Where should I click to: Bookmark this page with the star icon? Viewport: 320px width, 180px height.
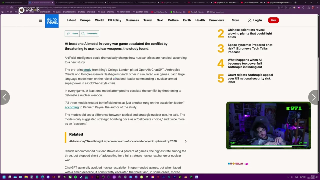[x=290, y=7]
